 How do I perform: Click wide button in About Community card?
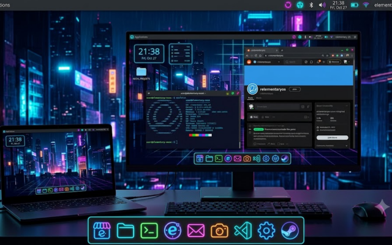[x=333, y=137]
